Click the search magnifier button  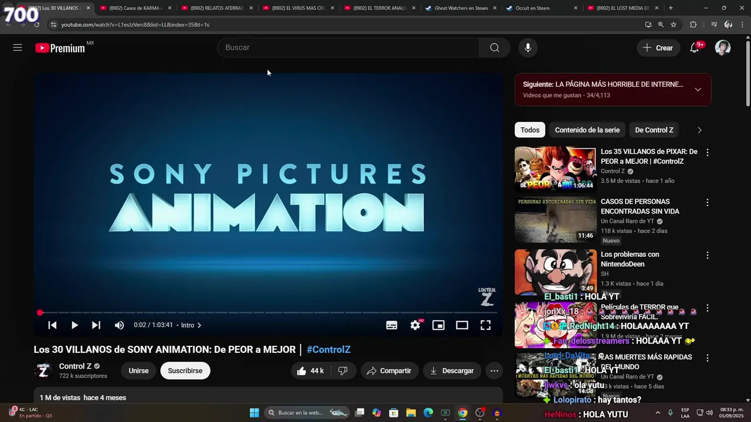[x=495, y=47]
